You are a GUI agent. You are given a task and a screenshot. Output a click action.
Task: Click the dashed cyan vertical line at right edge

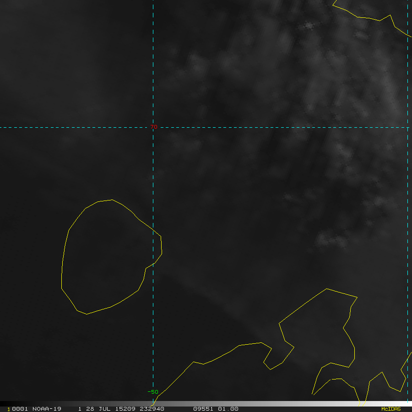tap(407, 200)
